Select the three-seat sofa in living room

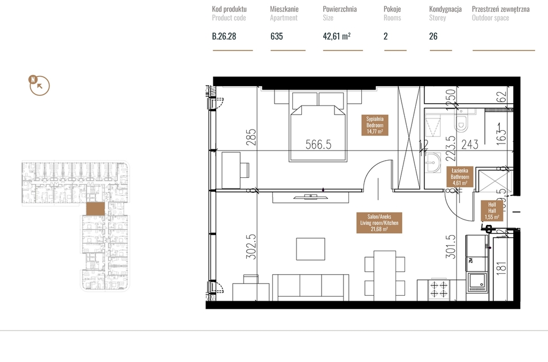coord(310,288)
